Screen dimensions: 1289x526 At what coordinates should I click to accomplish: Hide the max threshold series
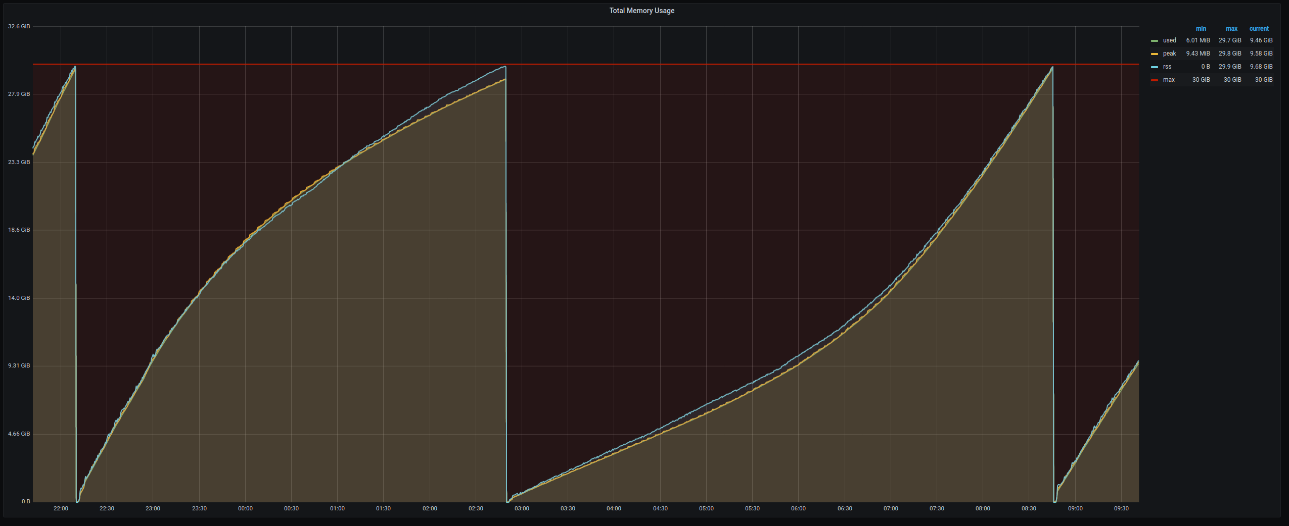1169,79
